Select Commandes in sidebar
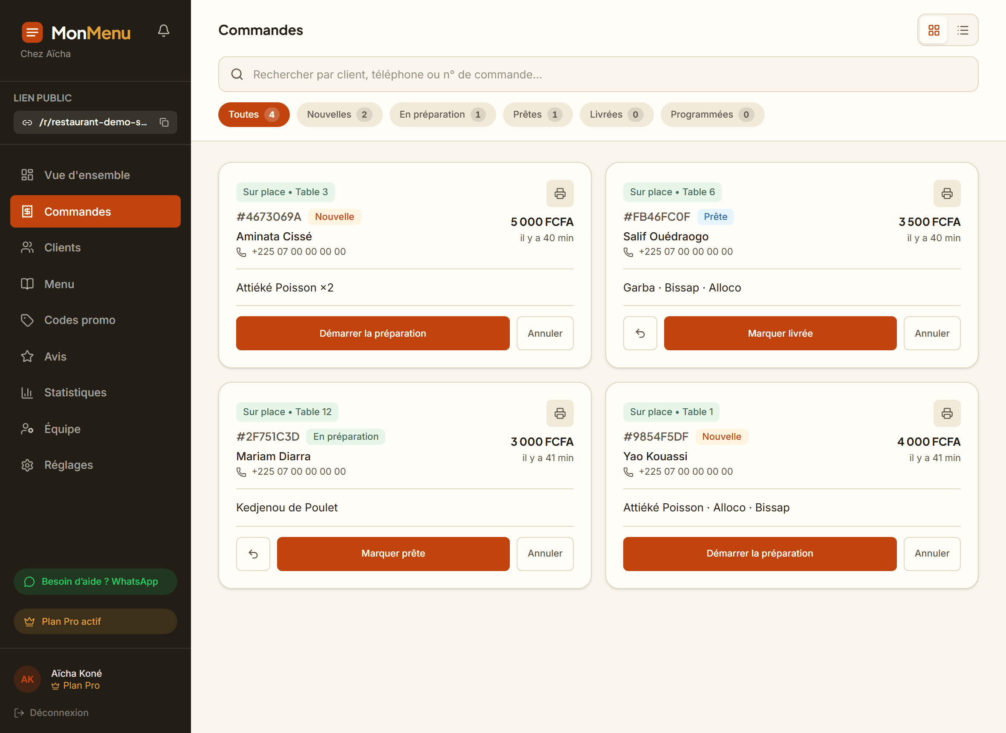1006x733 pixels. 95,212
